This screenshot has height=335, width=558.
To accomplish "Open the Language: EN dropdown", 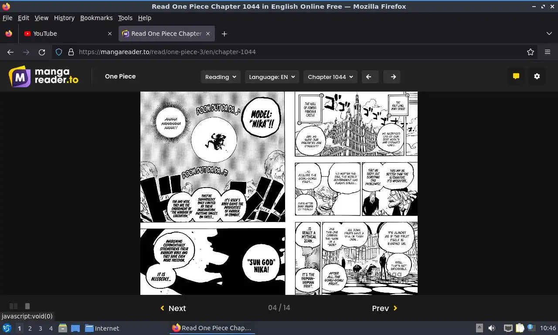I will pos(272,77).
